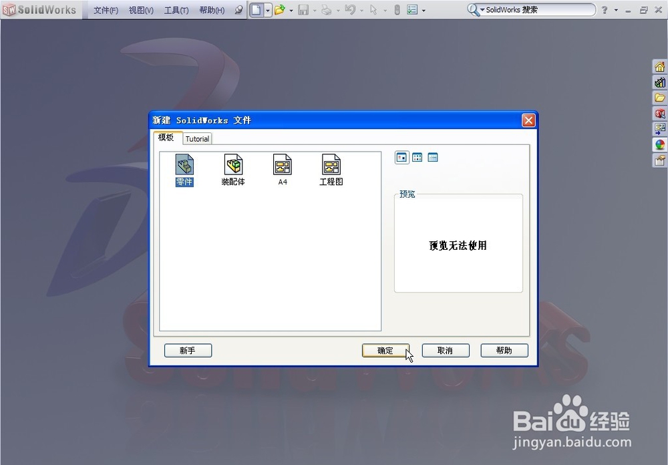The image size is (668, 465).
Task: Switch to the 模板 tab
Action: (x=168, y=137)
